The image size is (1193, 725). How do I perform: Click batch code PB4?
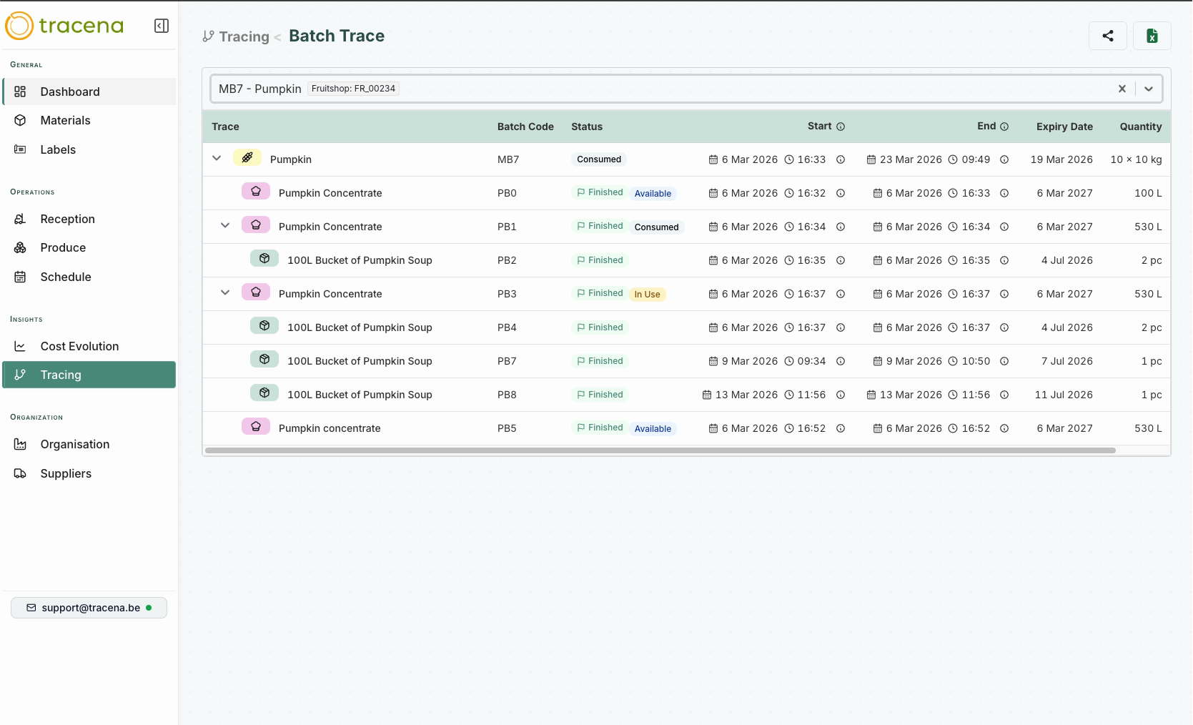(x=507, y=327)
